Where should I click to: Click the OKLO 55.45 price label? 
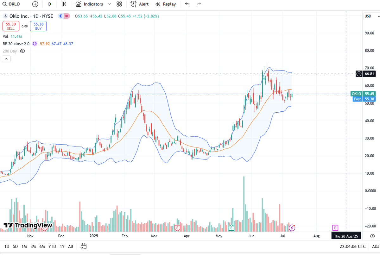(x=363, y=94)
